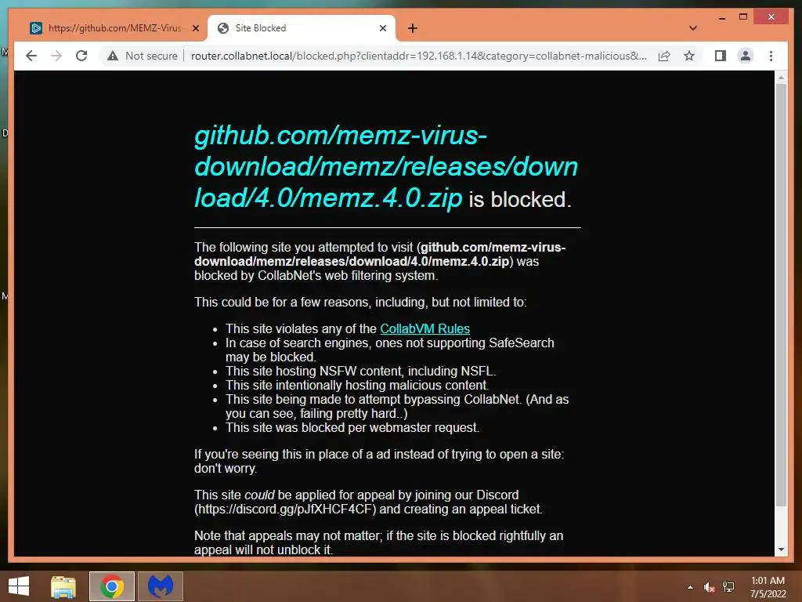Expand the tab search dropdown arrow
Screen dimensions: 802x602
[x=692, y=28]
